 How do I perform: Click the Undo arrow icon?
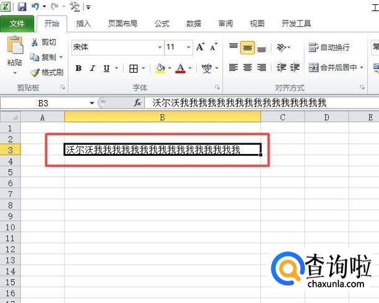point(35,7)
